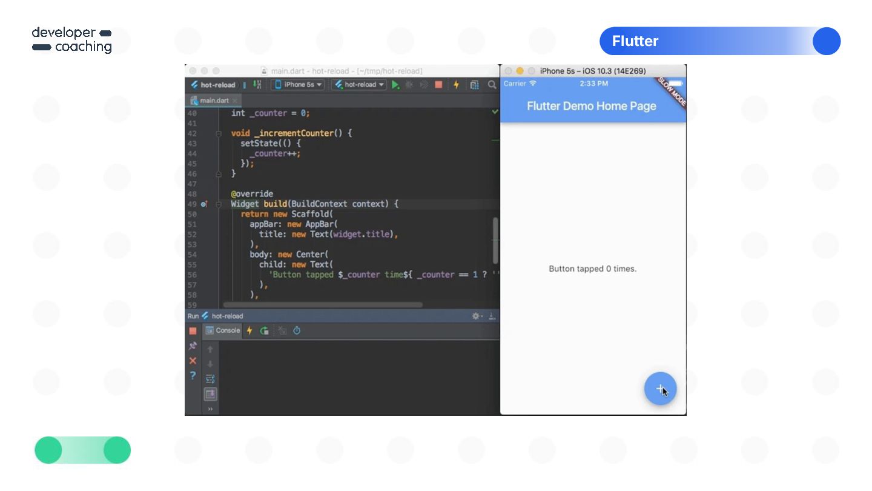Click the red Stop square in the top toolbar
The image size is (872, 491).
tap(438, 85)
